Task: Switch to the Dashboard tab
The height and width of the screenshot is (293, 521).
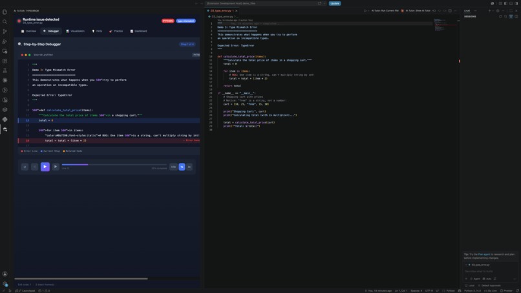Action: (x=138, y=31)
